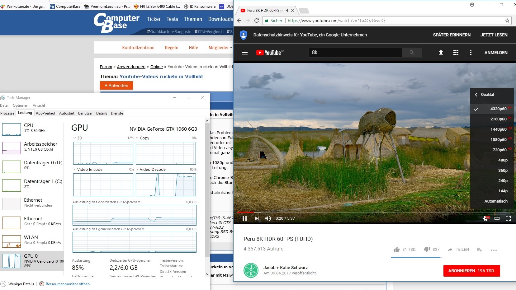The image size is (516, 290).
Task: Click the Chrome address bar URL
Action: (336, 21)
